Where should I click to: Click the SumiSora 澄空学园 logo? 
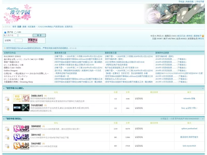pyautogui.click(x=18, y=14)
